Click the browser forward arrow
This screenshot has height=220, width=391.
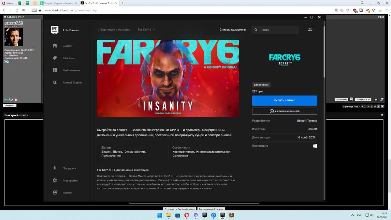point(10,10)
